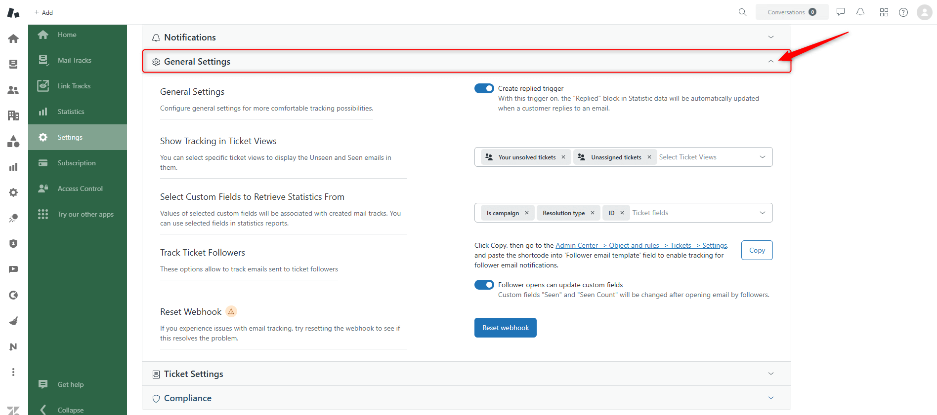This screenshot has width=937, height=415.
Task: Open the Admin Center Tickets Settings link
Action: pos(641,245)
